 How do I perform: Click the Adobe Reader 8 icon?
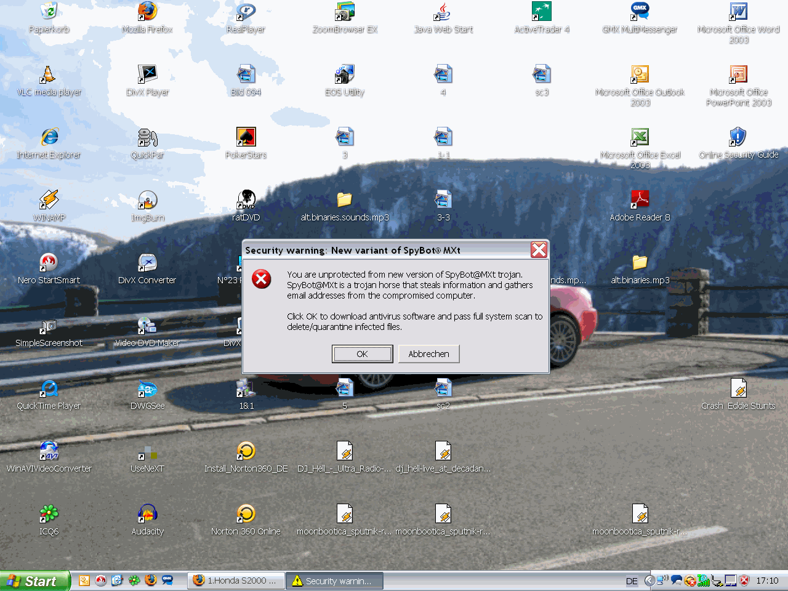(x=640, y=200)
